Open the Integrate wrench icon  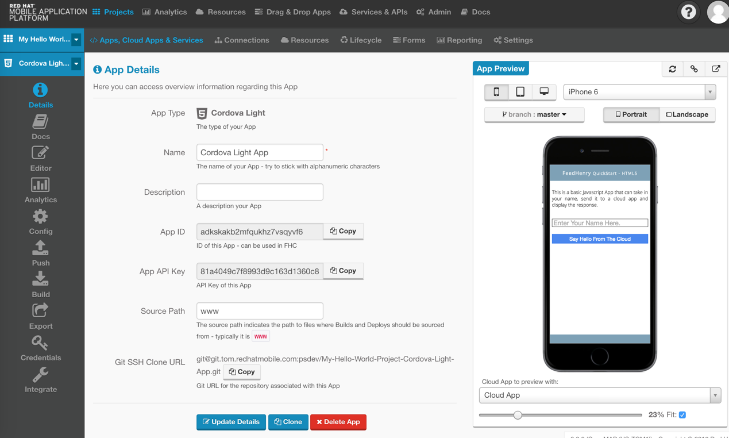(40, 374)
